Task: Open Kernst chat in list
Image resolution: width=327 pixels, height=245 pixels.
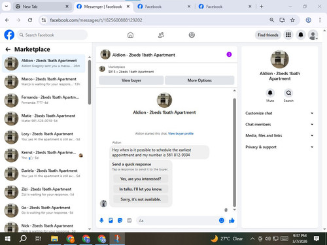Action: tap(44, 155)
